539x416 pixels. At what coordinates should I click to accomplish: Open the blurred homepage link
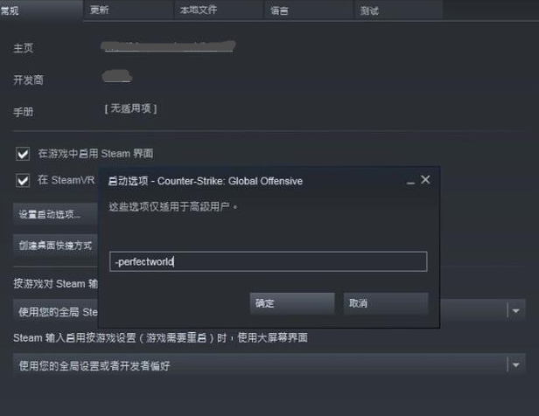[168, 46]
